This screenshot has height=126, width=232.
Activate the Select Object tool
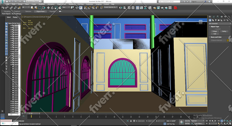32,8
